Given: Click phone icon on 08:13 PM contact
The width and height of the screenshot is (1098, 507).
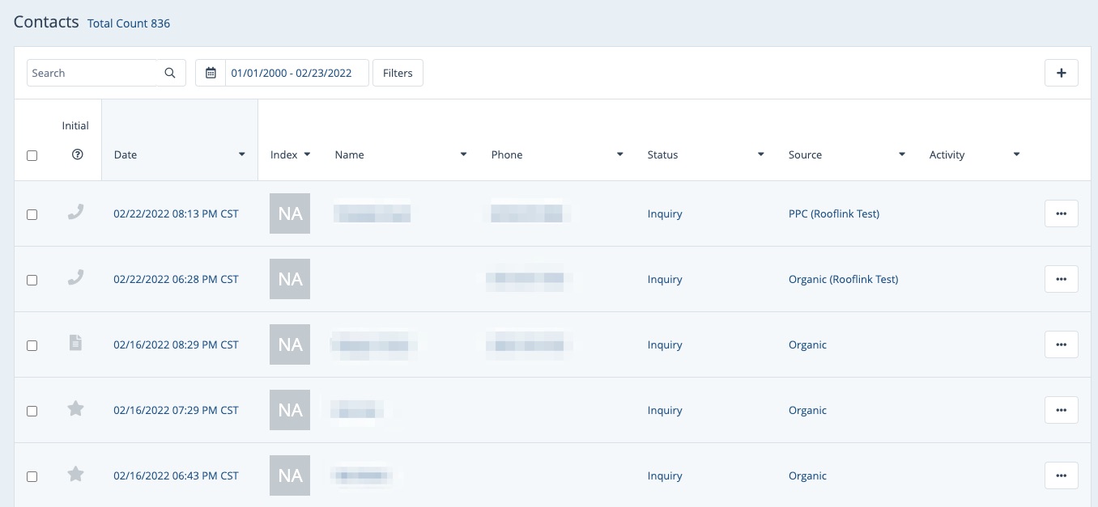Looking at the screenshot, I should coord(75,213).
